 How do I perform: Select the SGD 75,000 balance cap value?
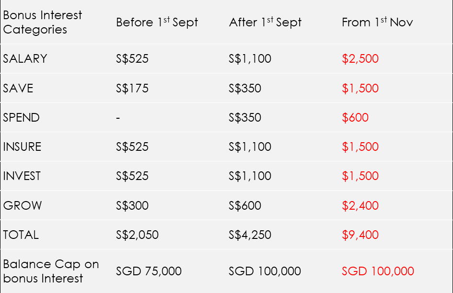pyautogui.click(x=149, y=271)
